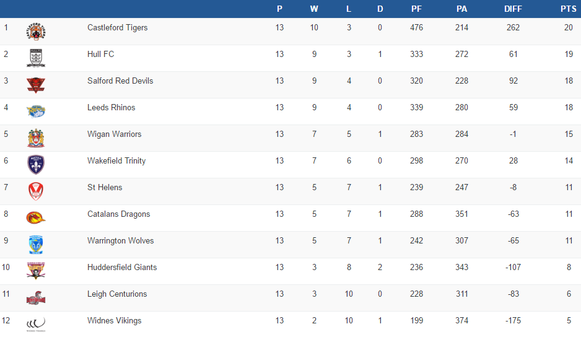Select the Wigan Warriors team name
The height and width of the screenshot is (337, 581).
tap(114, 134)
